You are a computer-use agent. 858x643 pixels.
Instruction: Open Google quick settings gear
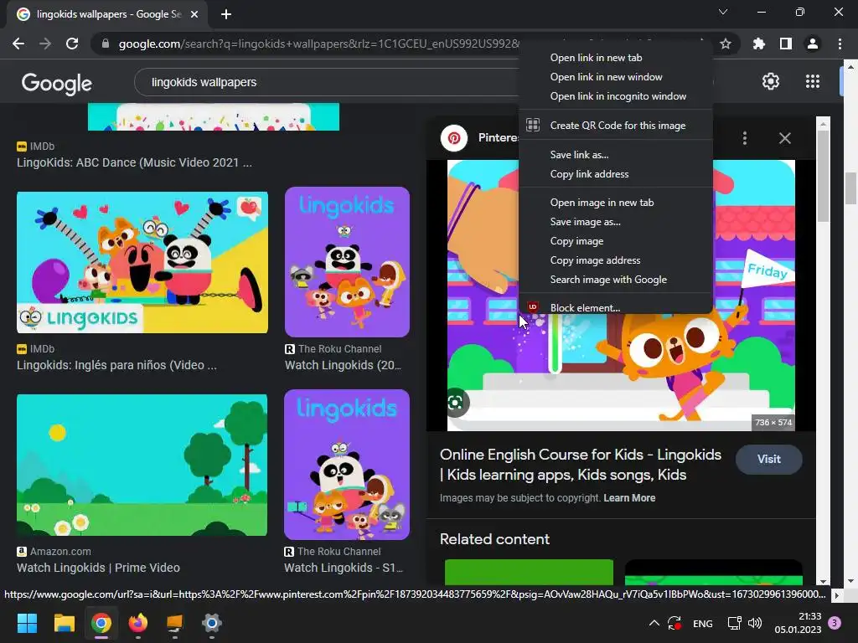(x=771, y=81)
